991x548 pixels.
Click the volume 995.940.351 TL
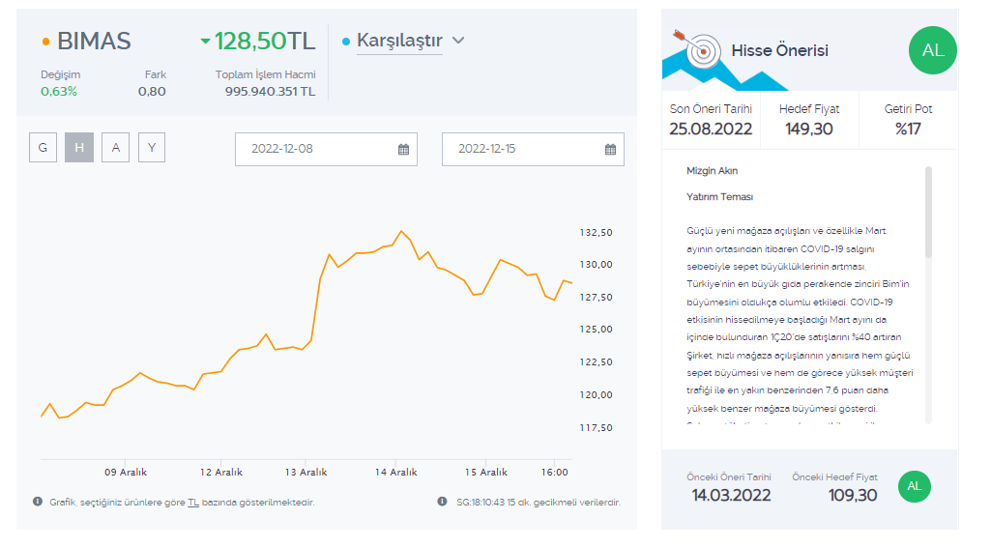click(x=270, y=92)
